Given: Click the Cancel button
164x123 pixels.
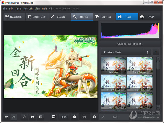Looking at the screenshot, I should 145,117.
